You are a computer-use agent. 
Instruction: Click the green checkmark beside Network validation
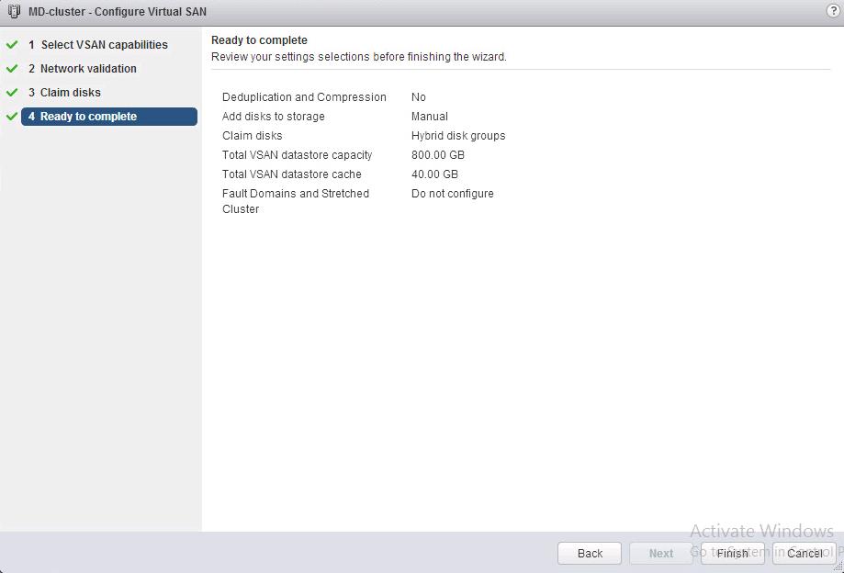[x=12, y=69]
